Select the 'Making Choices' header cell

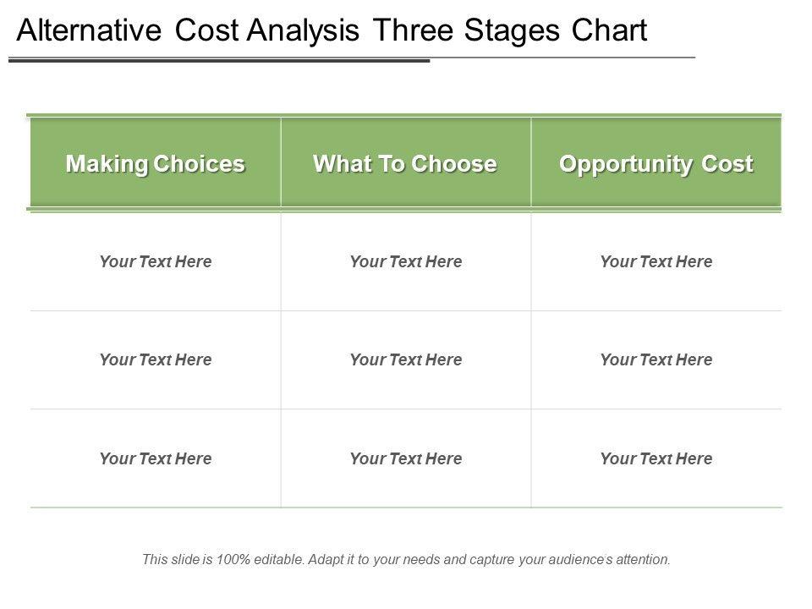point(156,163)
